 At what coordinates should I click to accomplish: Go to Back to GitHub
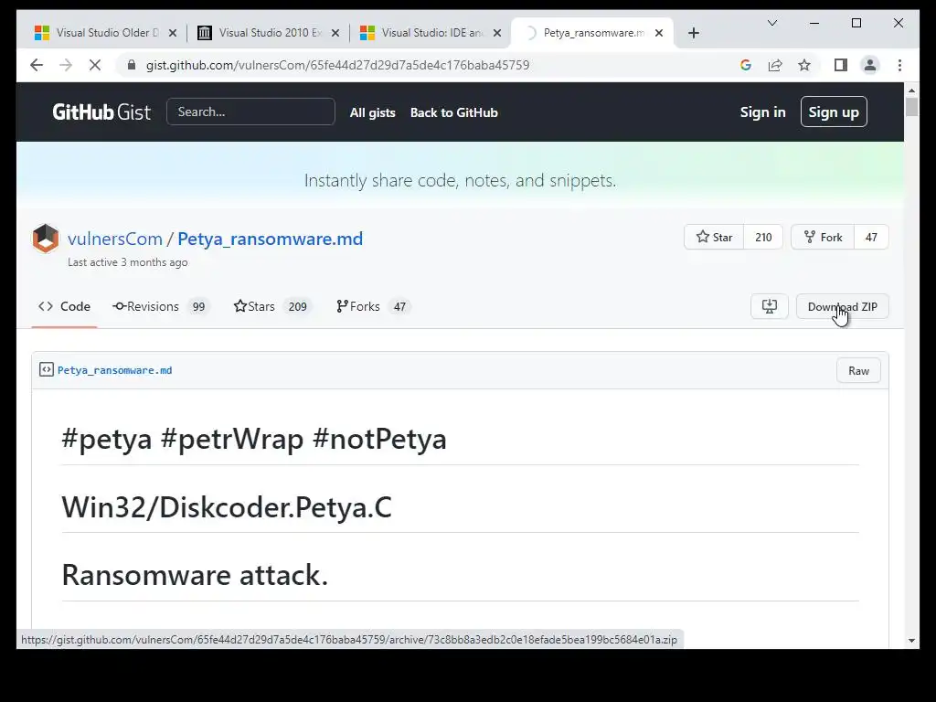(453, 112)
